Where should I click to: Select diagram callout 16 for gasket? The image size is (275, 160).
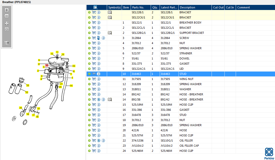28,114
